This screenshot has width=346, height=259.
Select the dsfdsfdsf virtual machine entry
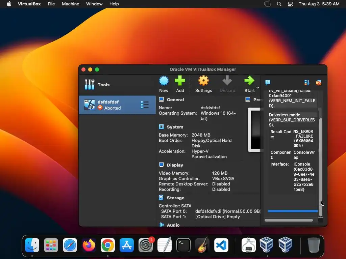click(x=117, y=105)
